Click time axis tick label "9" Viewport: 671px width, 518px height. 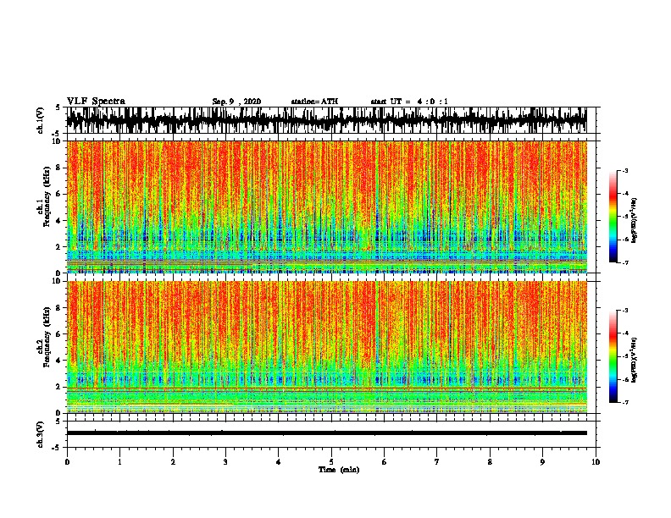(542, 462)
